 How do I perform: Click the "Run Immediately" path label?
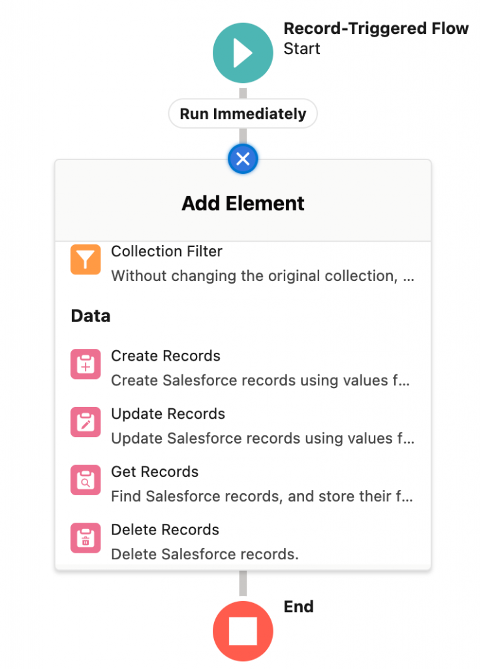pos(243,113)
